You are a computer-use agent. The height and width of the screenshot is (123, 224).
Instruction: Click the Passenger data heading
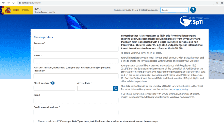tap(43, 37)
